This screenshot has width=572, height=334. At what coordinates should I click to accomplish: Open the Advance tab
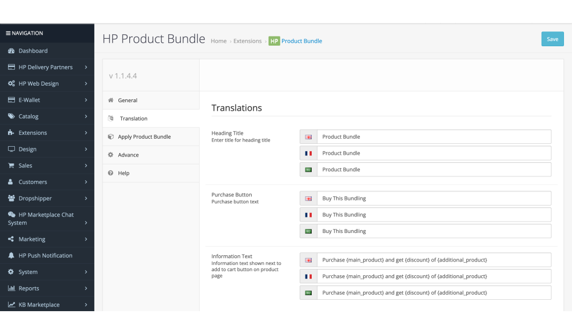click(128, 155)
